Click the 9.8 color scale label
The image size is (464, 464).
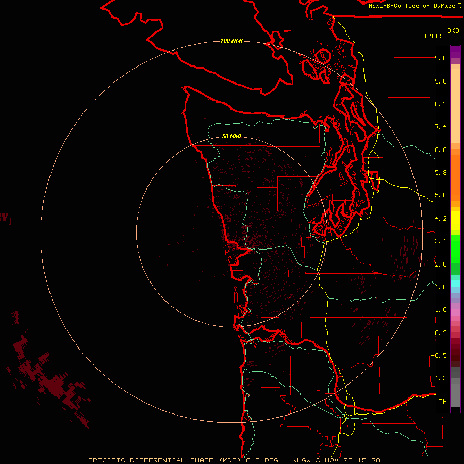[441, 58]
